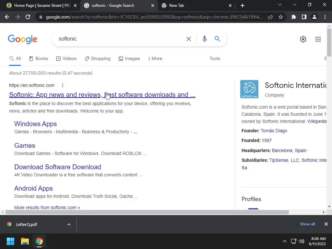
Task: Go back using the browser back arrow
Action: pos(7,17)
